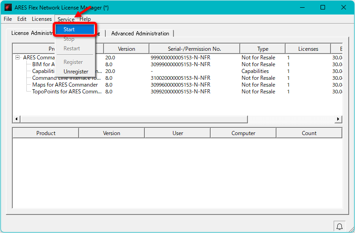This screenshot has width=355, height=233.
Task: Click the left scroll arrow of license list
Action: pos(16,119)
